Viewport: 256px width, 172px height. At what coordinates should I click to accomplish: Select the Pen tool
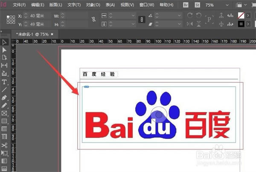click(4, 98)
